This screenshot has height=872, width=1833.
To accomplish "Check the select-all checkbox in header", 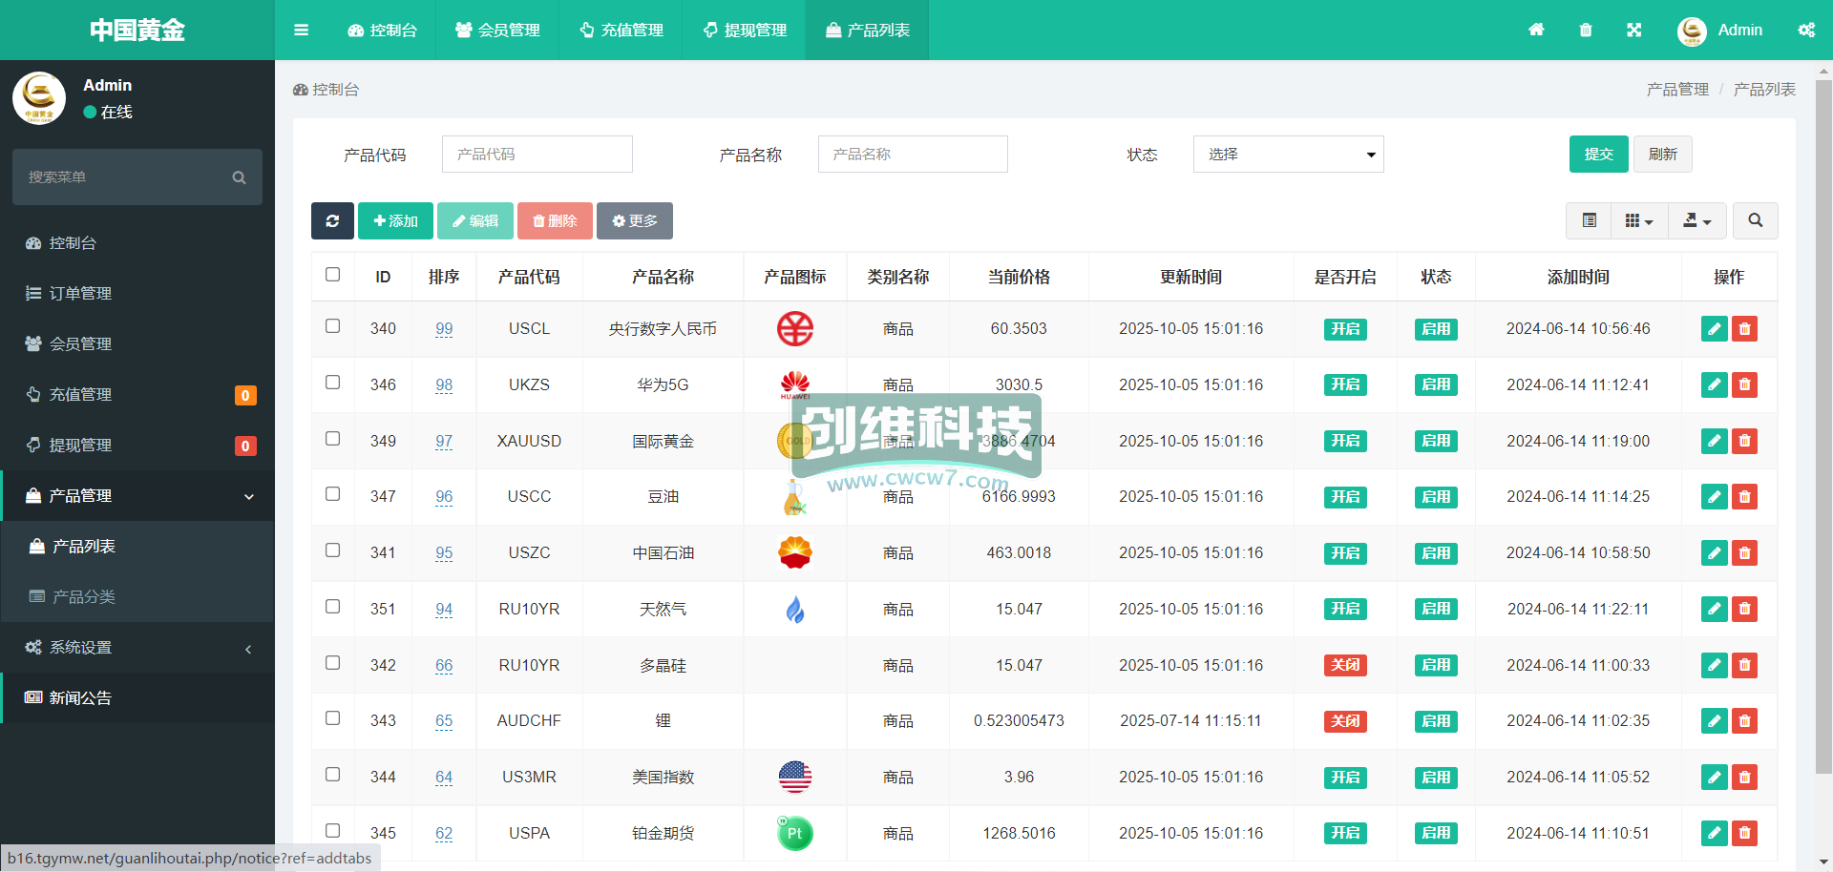I will tap(332, 275).
